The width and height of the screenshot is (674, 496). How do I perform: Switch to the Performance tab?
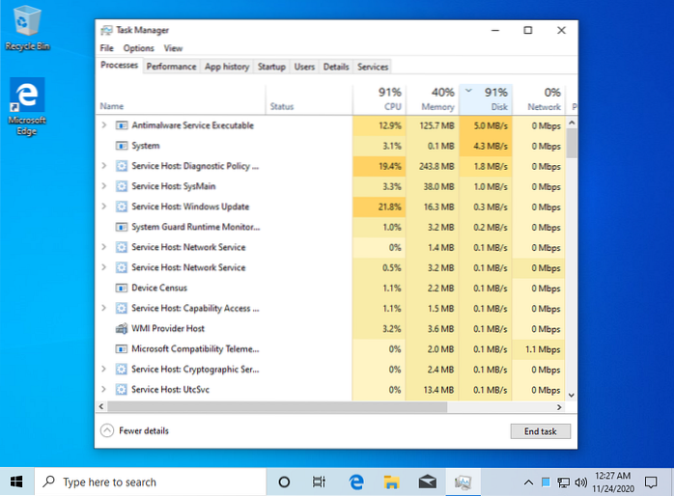point(171,67)
